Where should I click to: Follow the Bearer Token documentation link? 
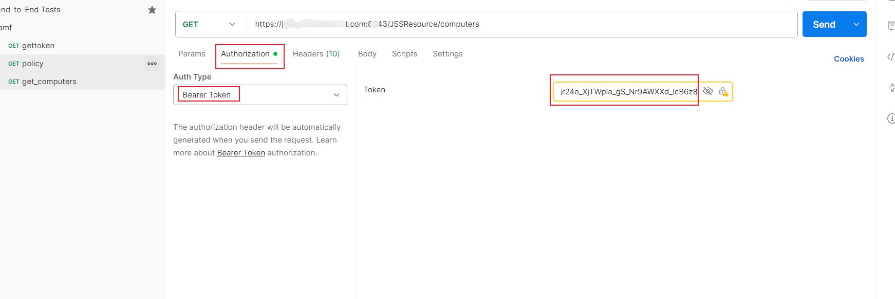241,153
